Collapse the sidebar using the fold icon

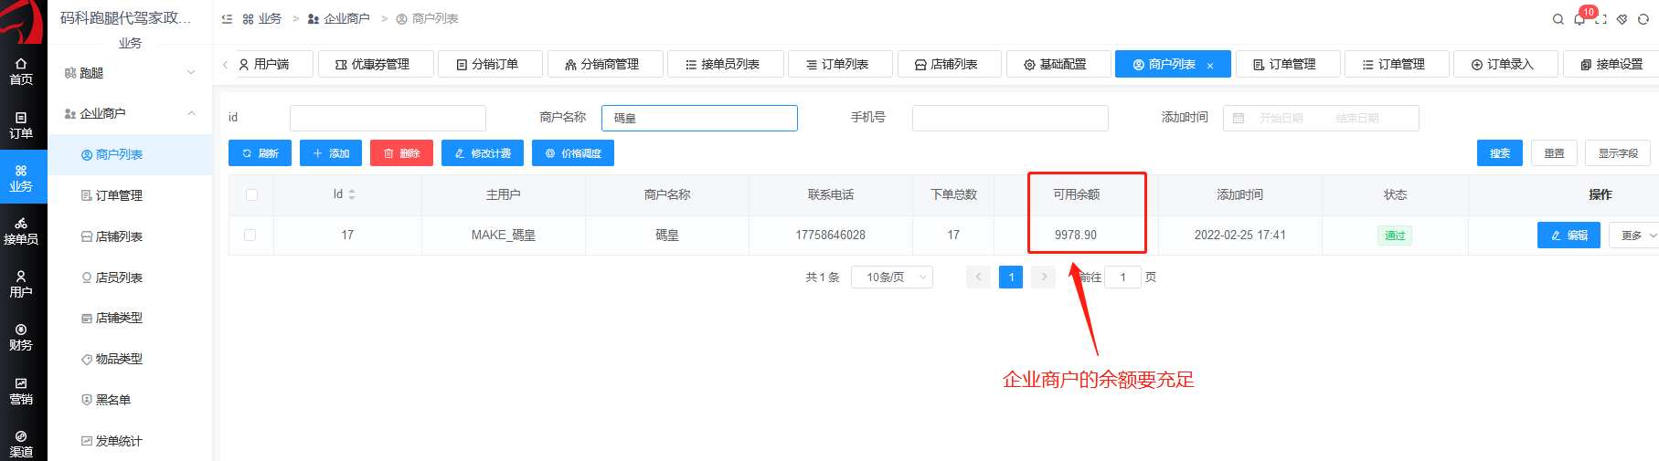point(227,18)
